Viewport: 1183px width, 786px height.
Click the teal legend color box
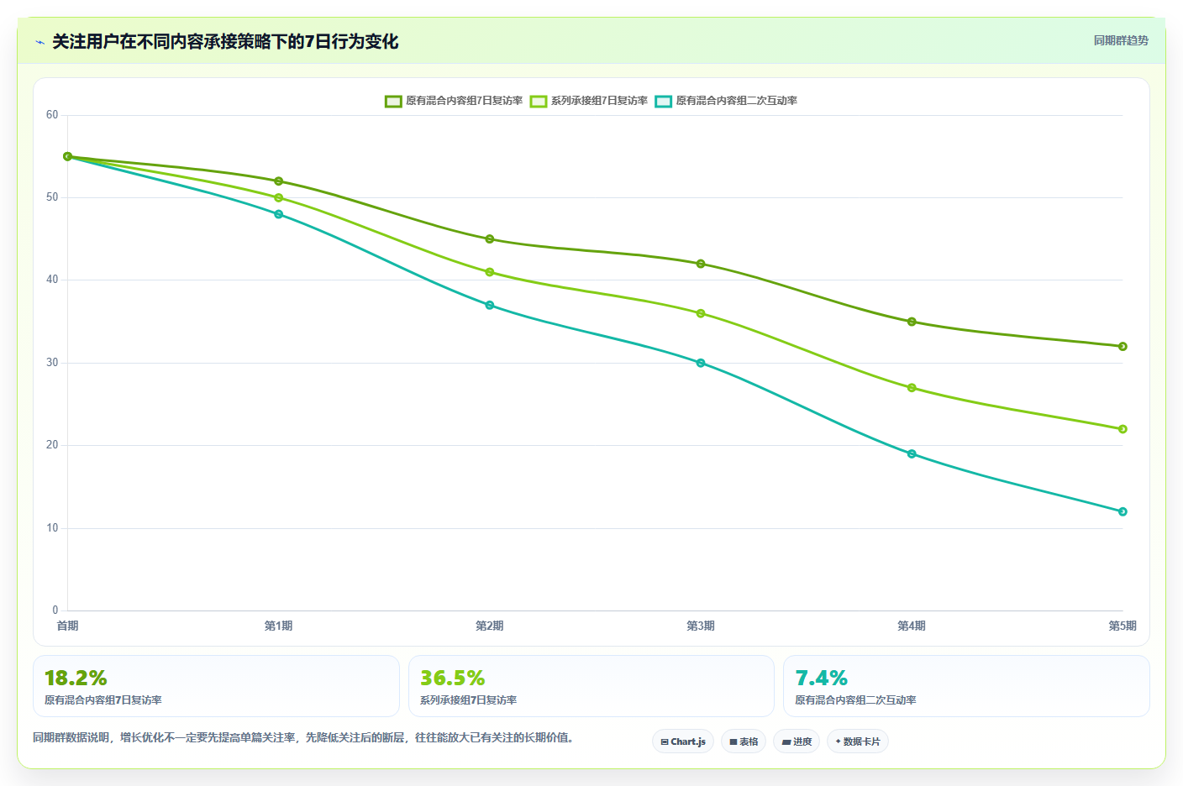click(x=664, y=101)
